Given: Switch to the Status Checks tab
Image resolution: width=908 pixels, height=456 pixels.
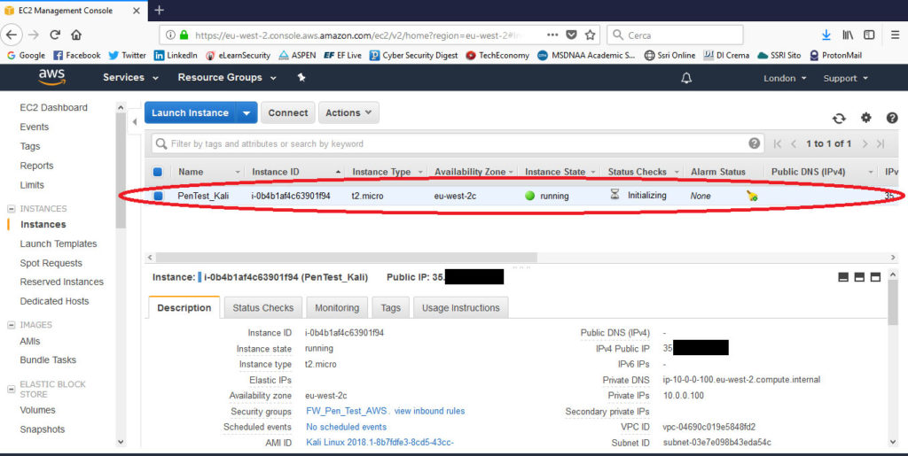Looking at the screenshot, I should coord(262,308).
